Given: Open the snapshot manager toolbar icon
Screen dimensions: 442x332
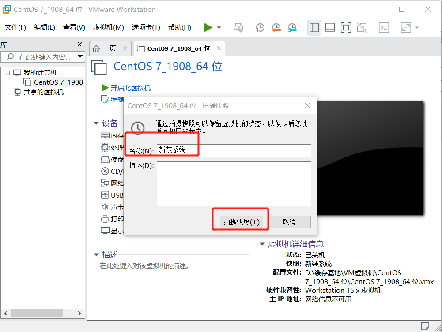Looking at the screenshot, I should click(x=292, y=28).
